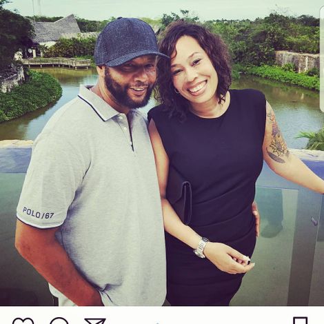Screen dimensions: 324x324
Task: Click the blue carousel page indicator dot
Action: [157, 323]
